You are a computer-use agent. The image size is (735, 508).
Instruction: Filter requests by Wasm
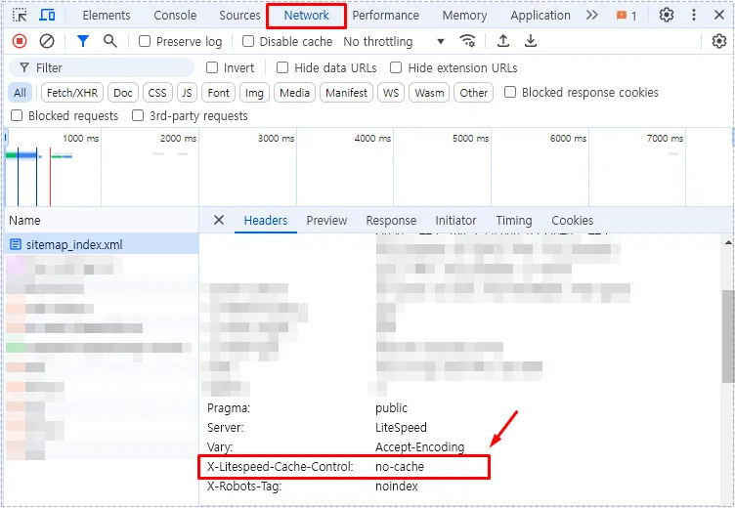[x=429, y=93]
